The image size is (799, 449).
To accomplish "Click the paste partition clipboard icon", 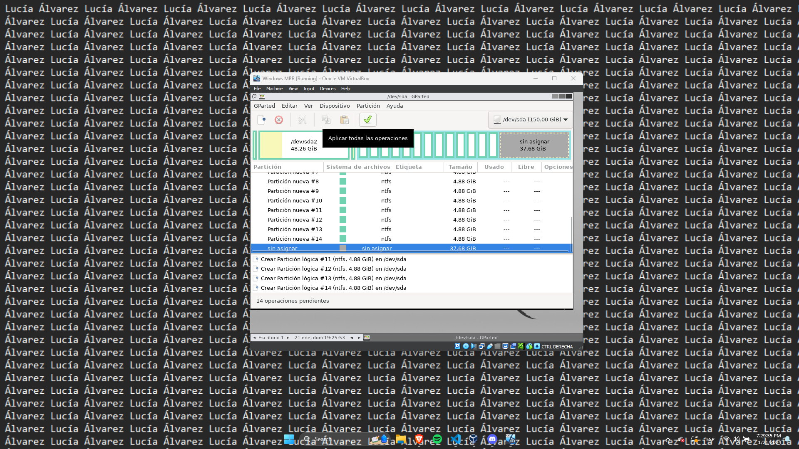I will pos(344,120).
